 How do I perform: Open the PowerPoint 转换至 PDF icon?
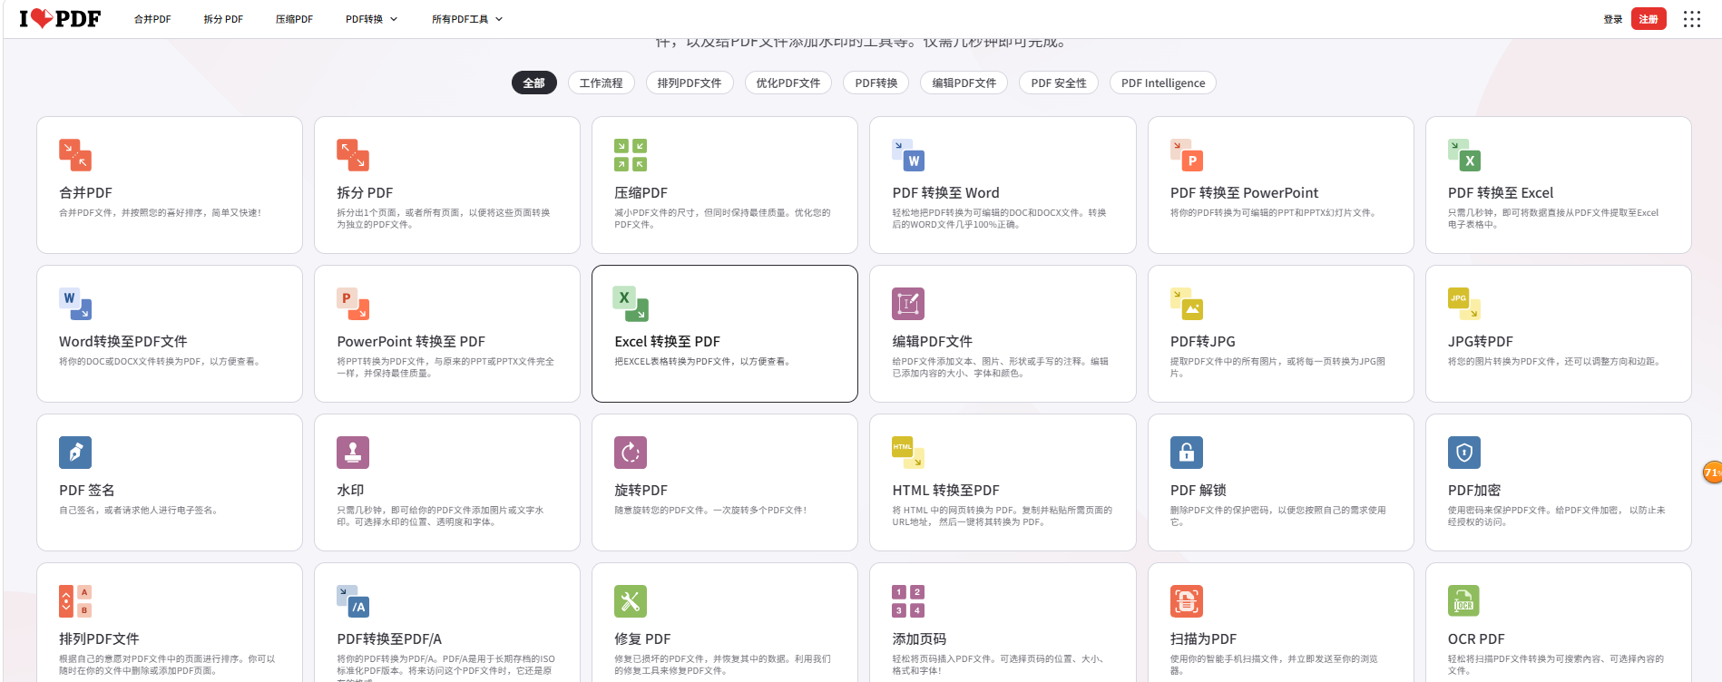353,304
